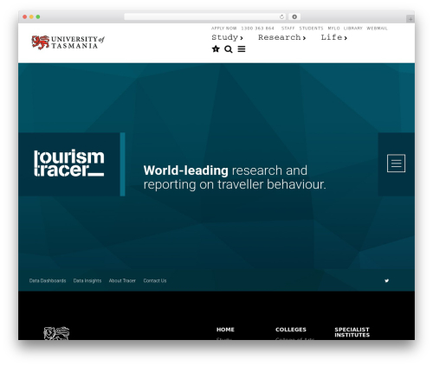This screenshot has width=433, height=366.
Task: Open About Tracer page
Action: [122, 280]
